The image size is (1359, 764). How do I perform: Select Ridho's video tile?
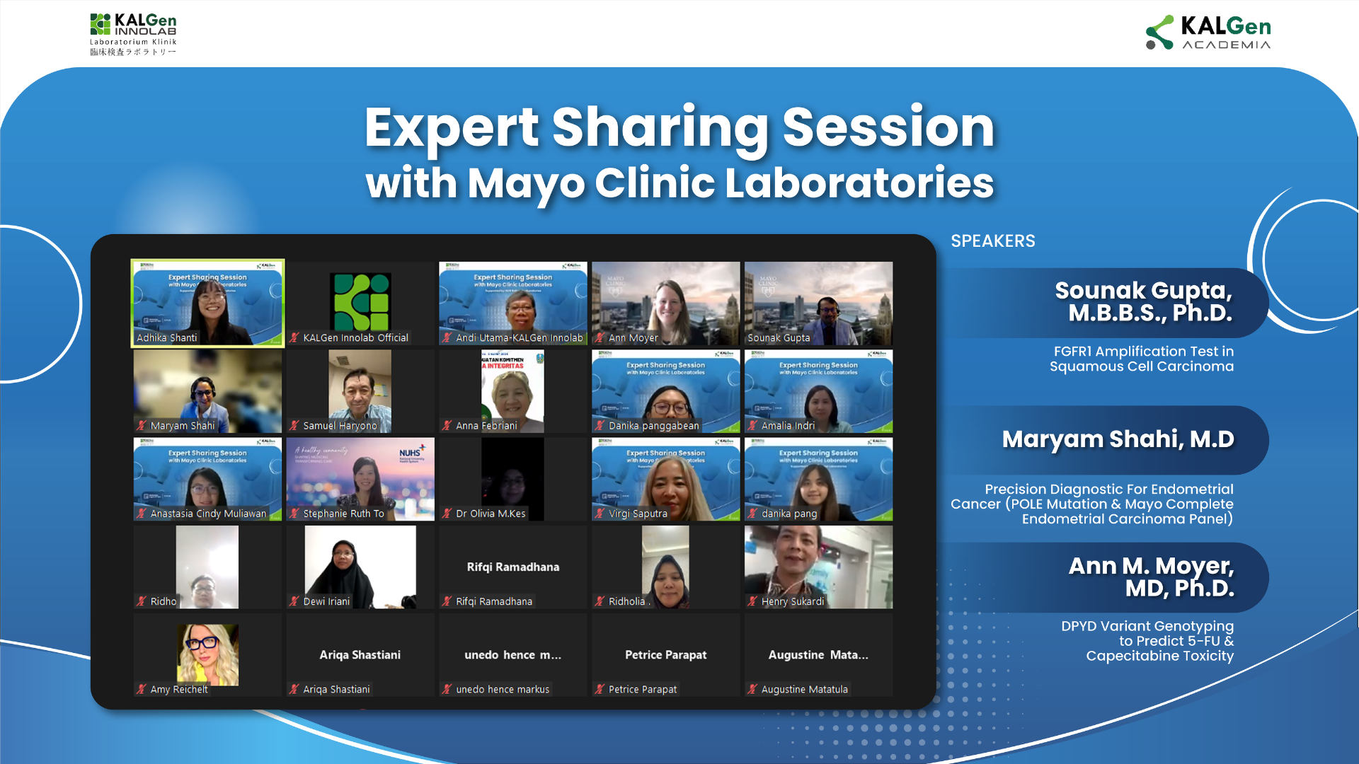click(207, 567)
